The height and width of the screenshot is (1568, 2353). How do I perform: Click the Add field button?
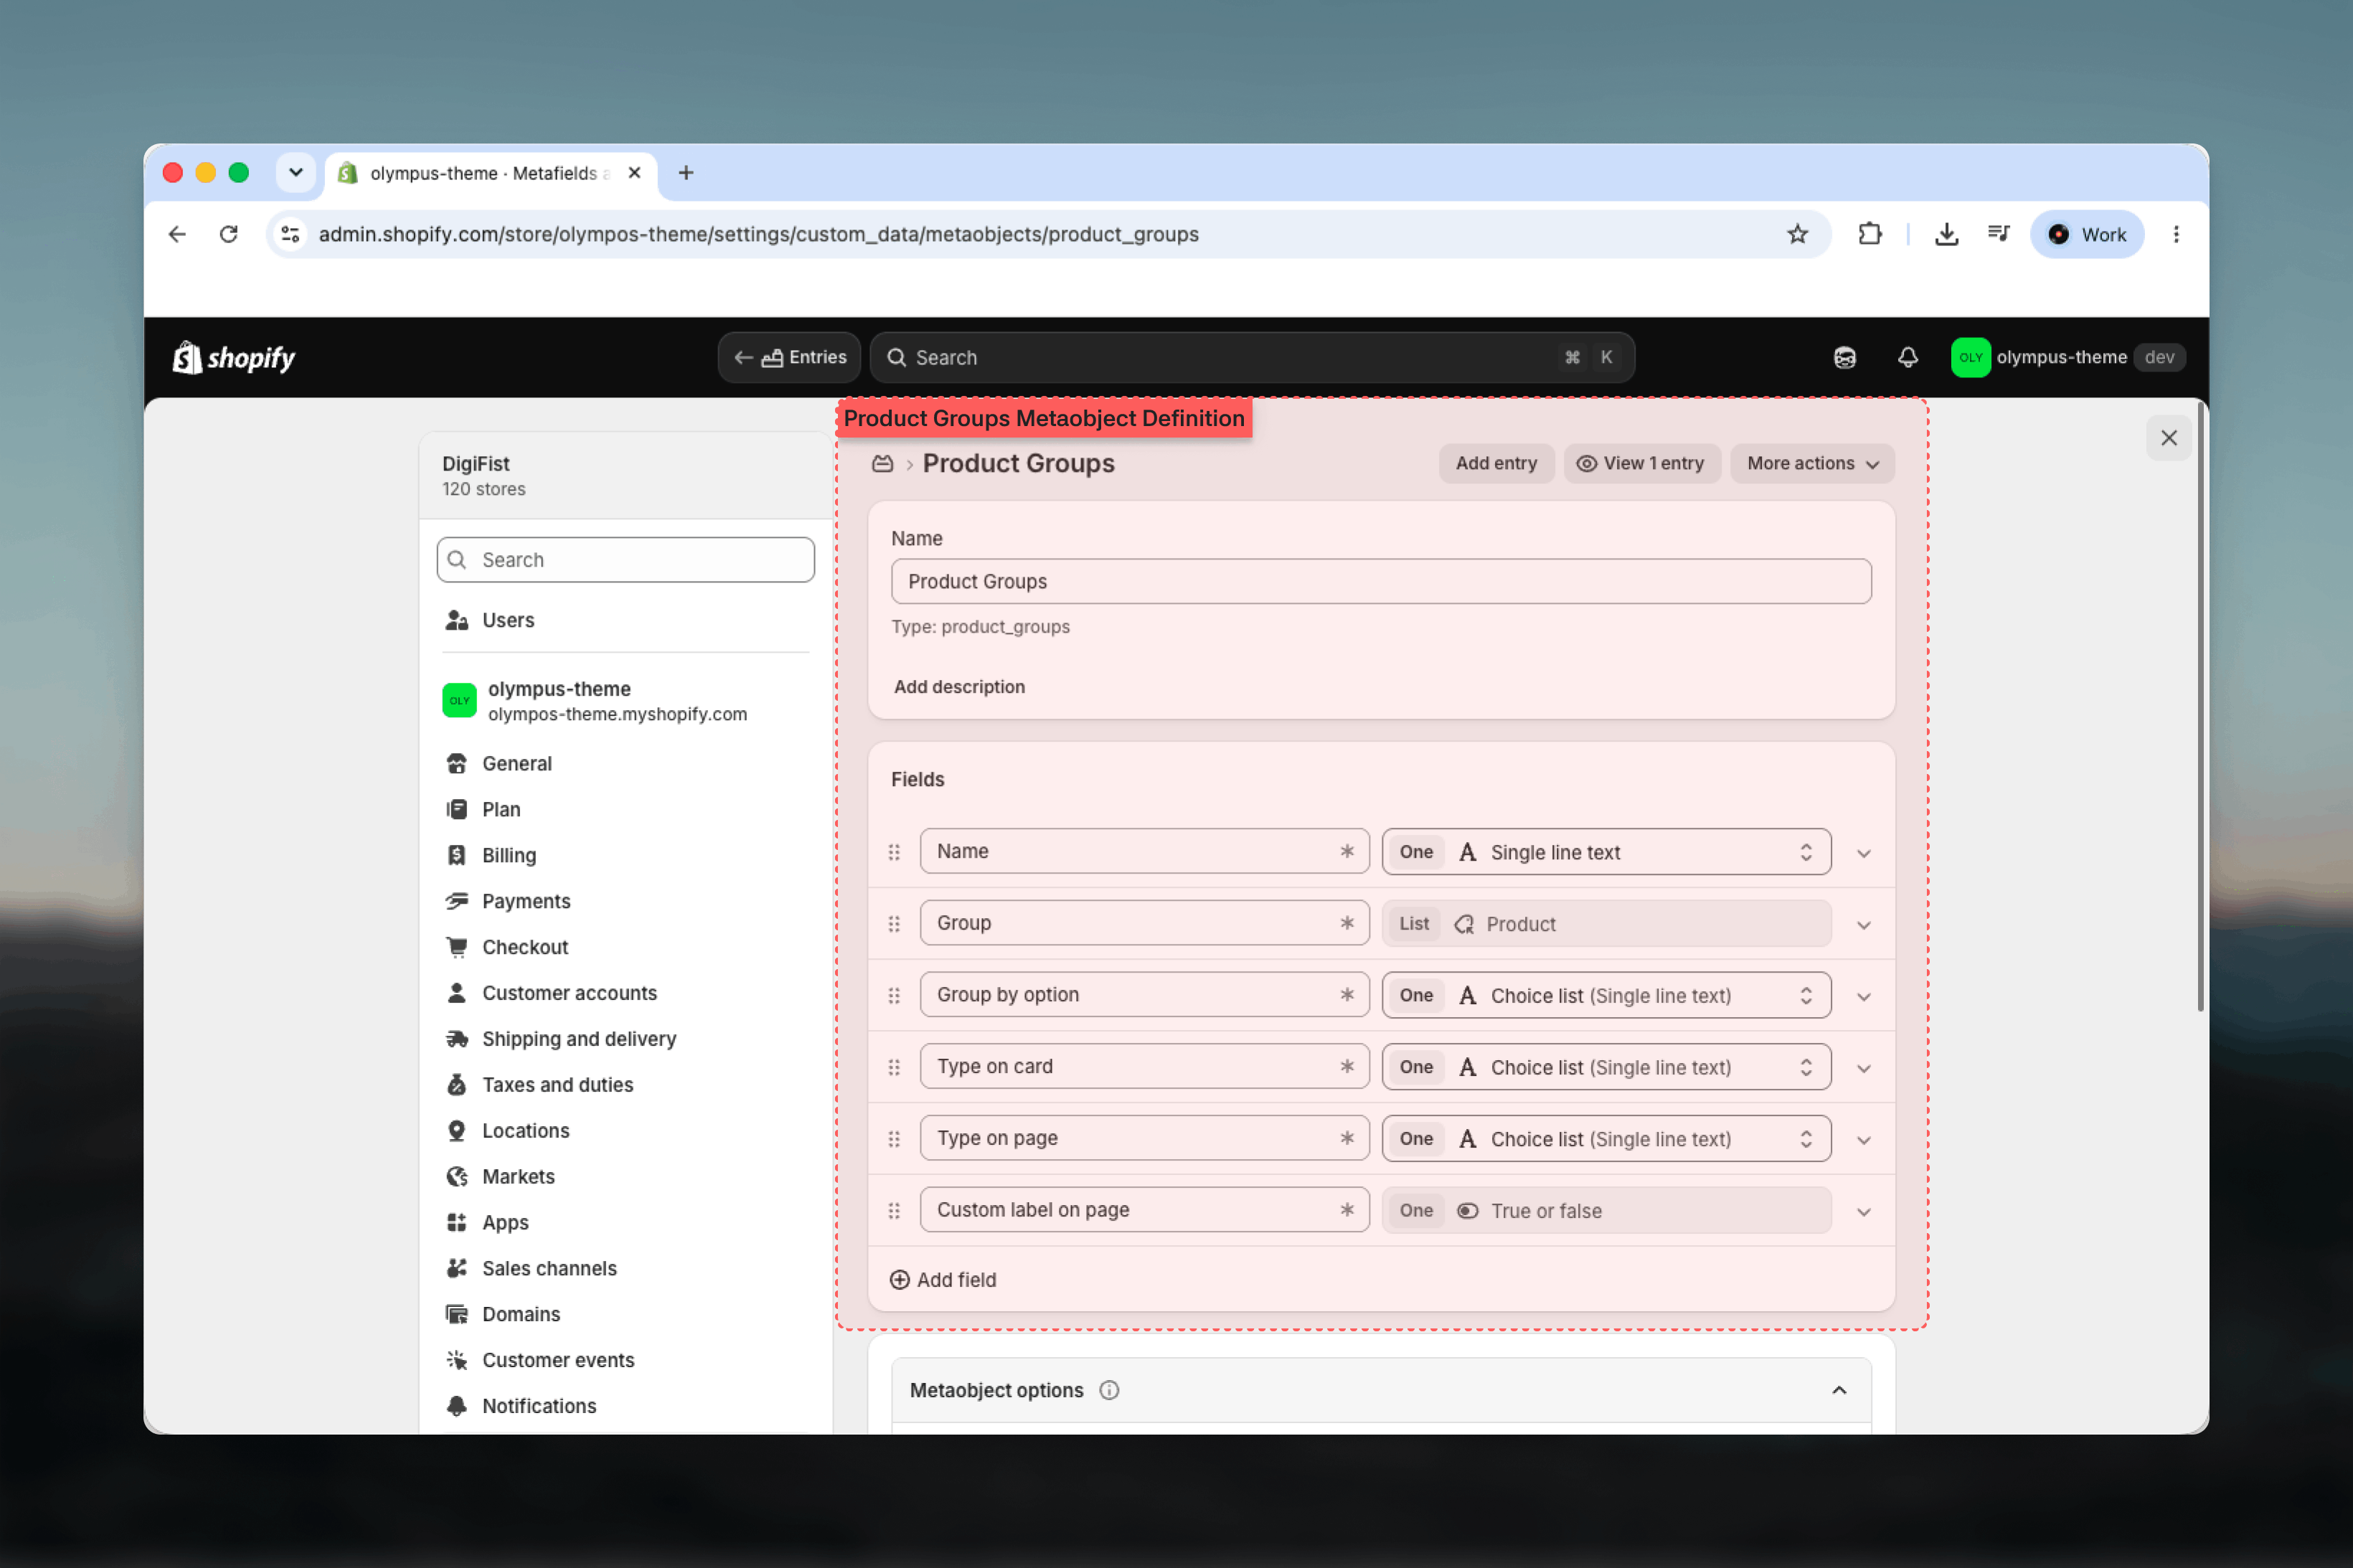coord(943,1280)
